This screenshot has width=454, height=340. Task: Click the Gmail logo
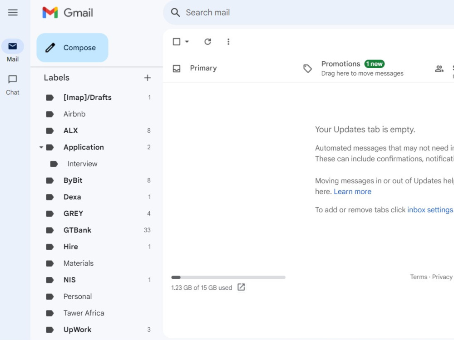(68, 12)
